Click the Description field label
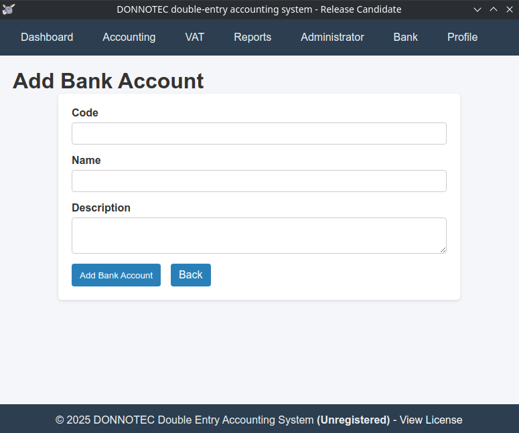519x433 pixels. click(101, 207)
